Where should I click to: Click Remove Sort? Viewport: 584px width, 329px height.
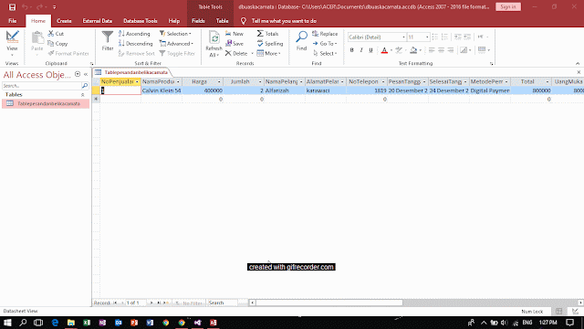tap(136, 53)
